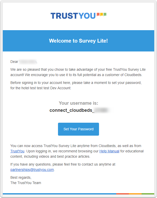The image size is (157, 198).
Task: Click the green speech bubble in logo
Action: click(105, 14)
